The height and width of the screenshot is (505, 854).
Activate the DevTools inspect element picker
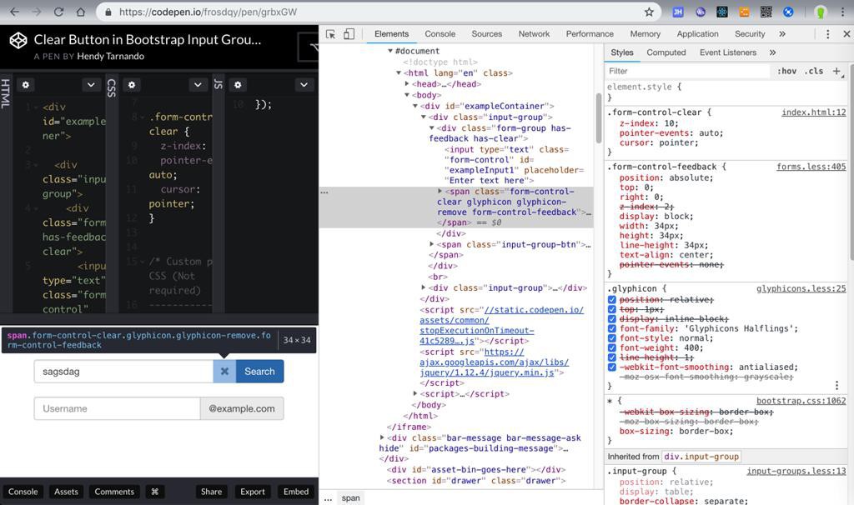click(x=330, y=33)
